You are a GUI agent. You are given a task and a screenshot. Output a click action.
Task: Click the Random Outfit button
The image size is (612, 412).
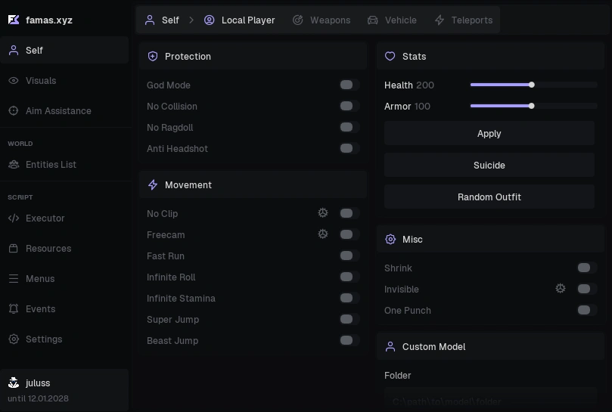click(x=489, y=197)
